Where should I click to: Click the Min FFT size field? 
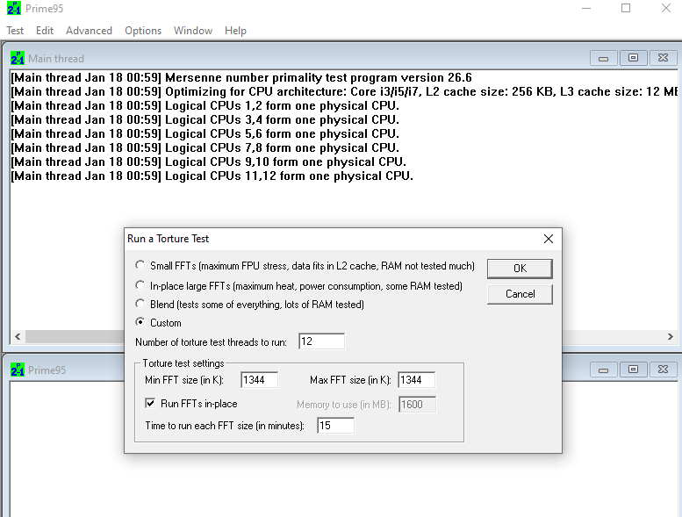(259, 379)
